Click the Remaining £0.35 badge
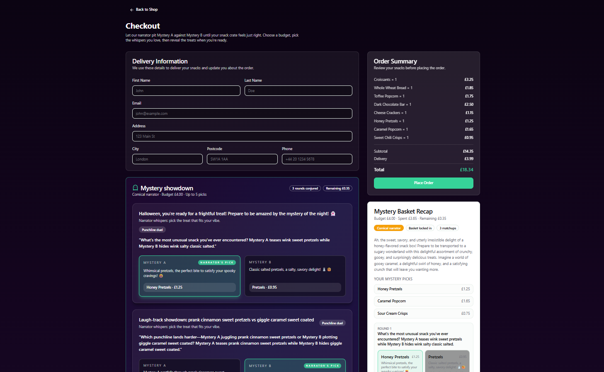 click(x=338, y=188)
